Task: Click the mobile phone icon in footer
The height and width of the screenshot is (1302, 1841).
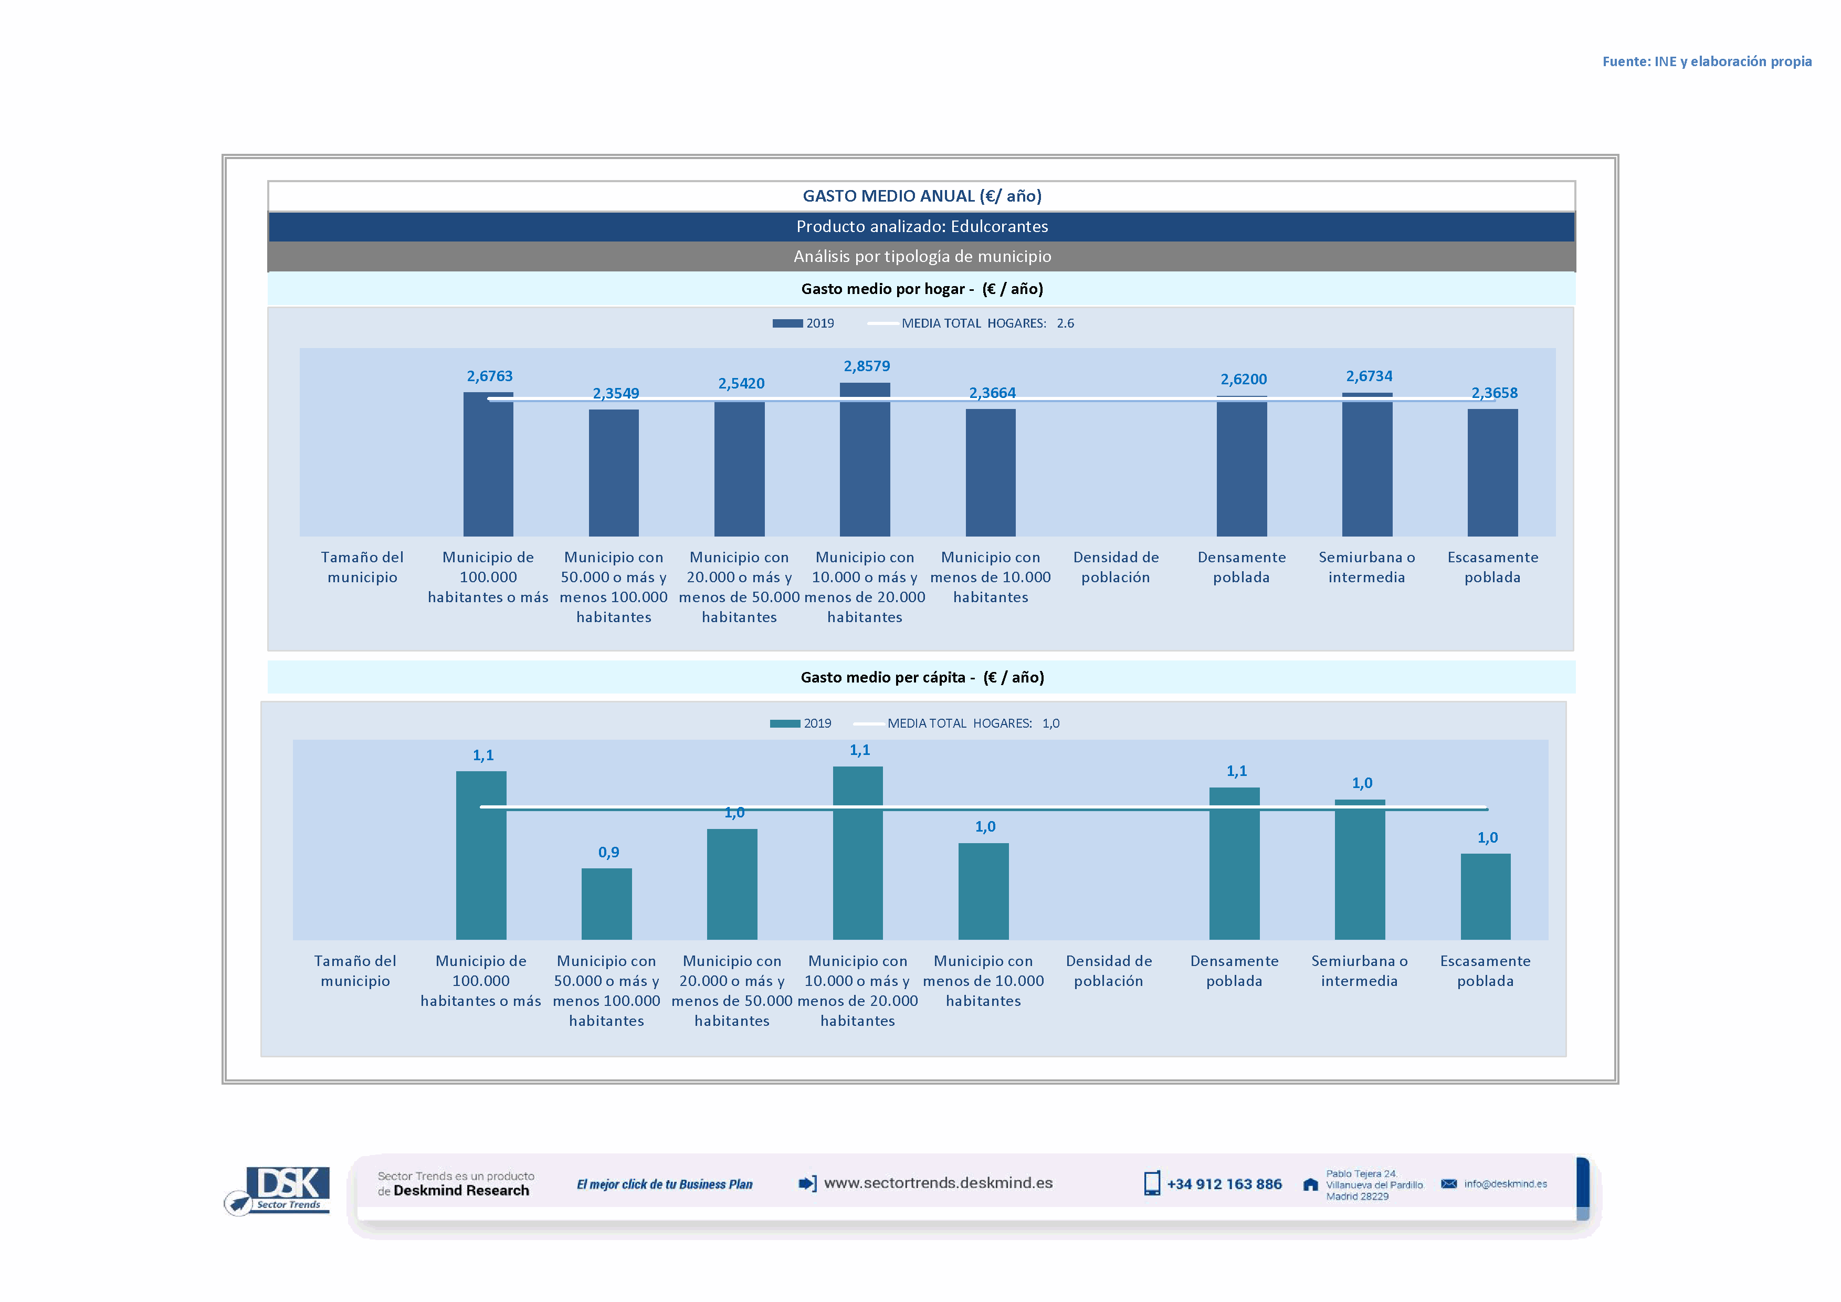Action: coord(1151,1183)
